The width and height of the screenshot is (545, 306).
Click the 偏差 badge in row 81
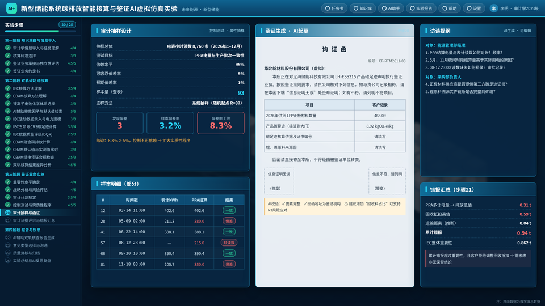(x=229, y=264)
